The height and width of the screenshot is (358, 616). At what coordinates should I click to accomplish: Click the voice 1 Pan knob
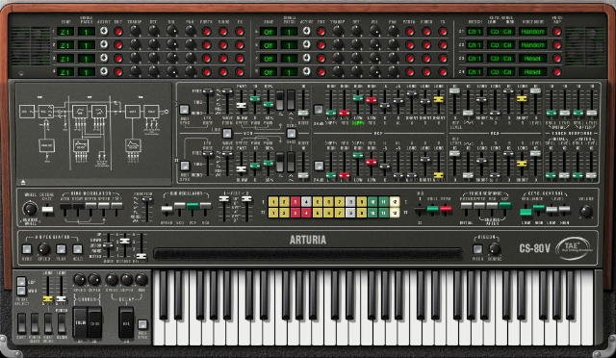[x=190, y=31]
